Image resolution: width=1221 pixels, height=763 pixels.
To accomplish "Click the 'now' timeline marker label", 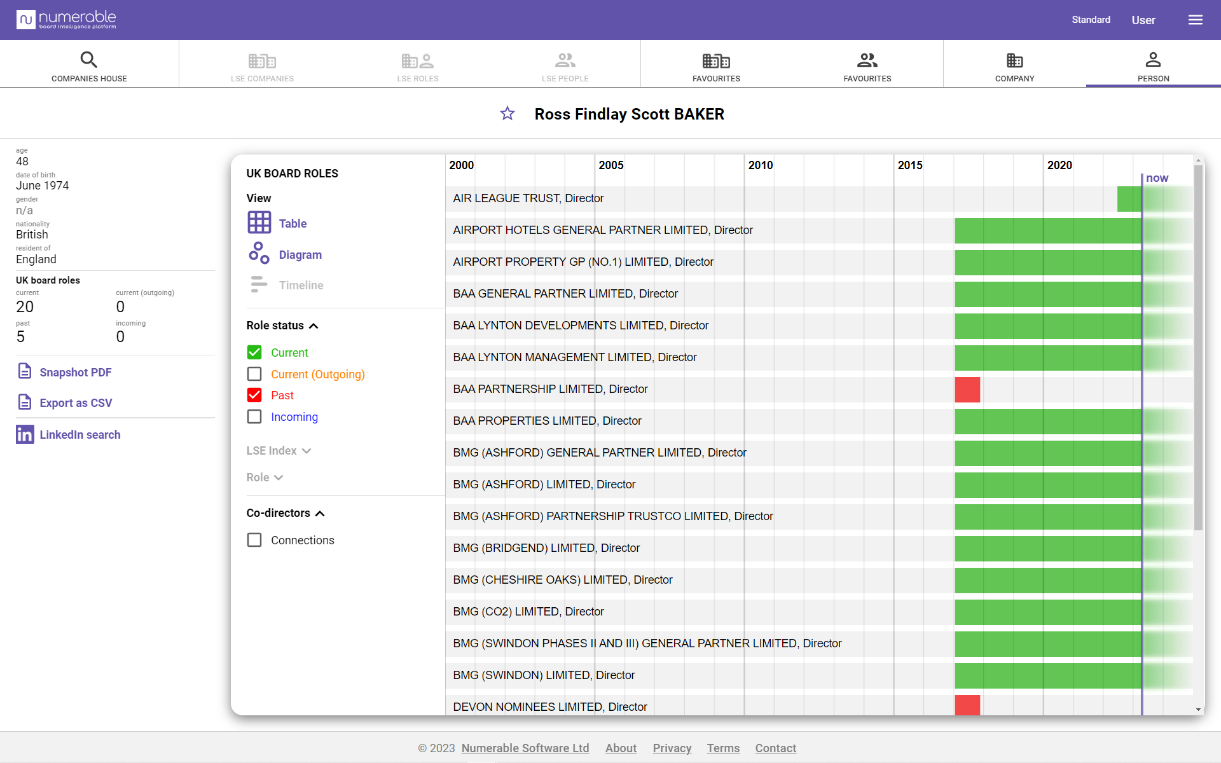I will pos(1157,178).
